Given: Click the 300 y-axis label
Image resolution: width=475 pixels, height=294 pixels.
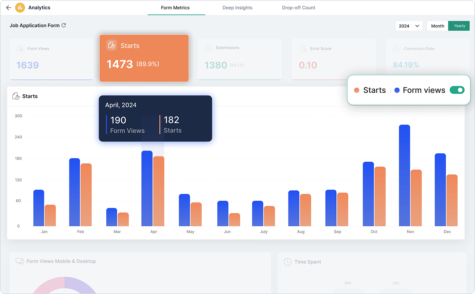Looking at the screenshot, I should (x=18, y=116).
